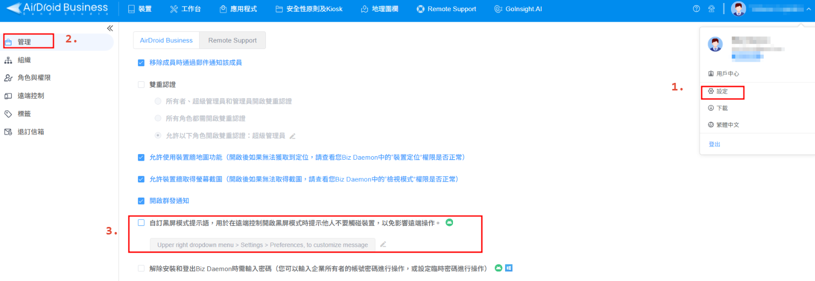Viewport: 815px width, 281px height.
Task: Click the help question mark icon
Action: coord(697,9)
